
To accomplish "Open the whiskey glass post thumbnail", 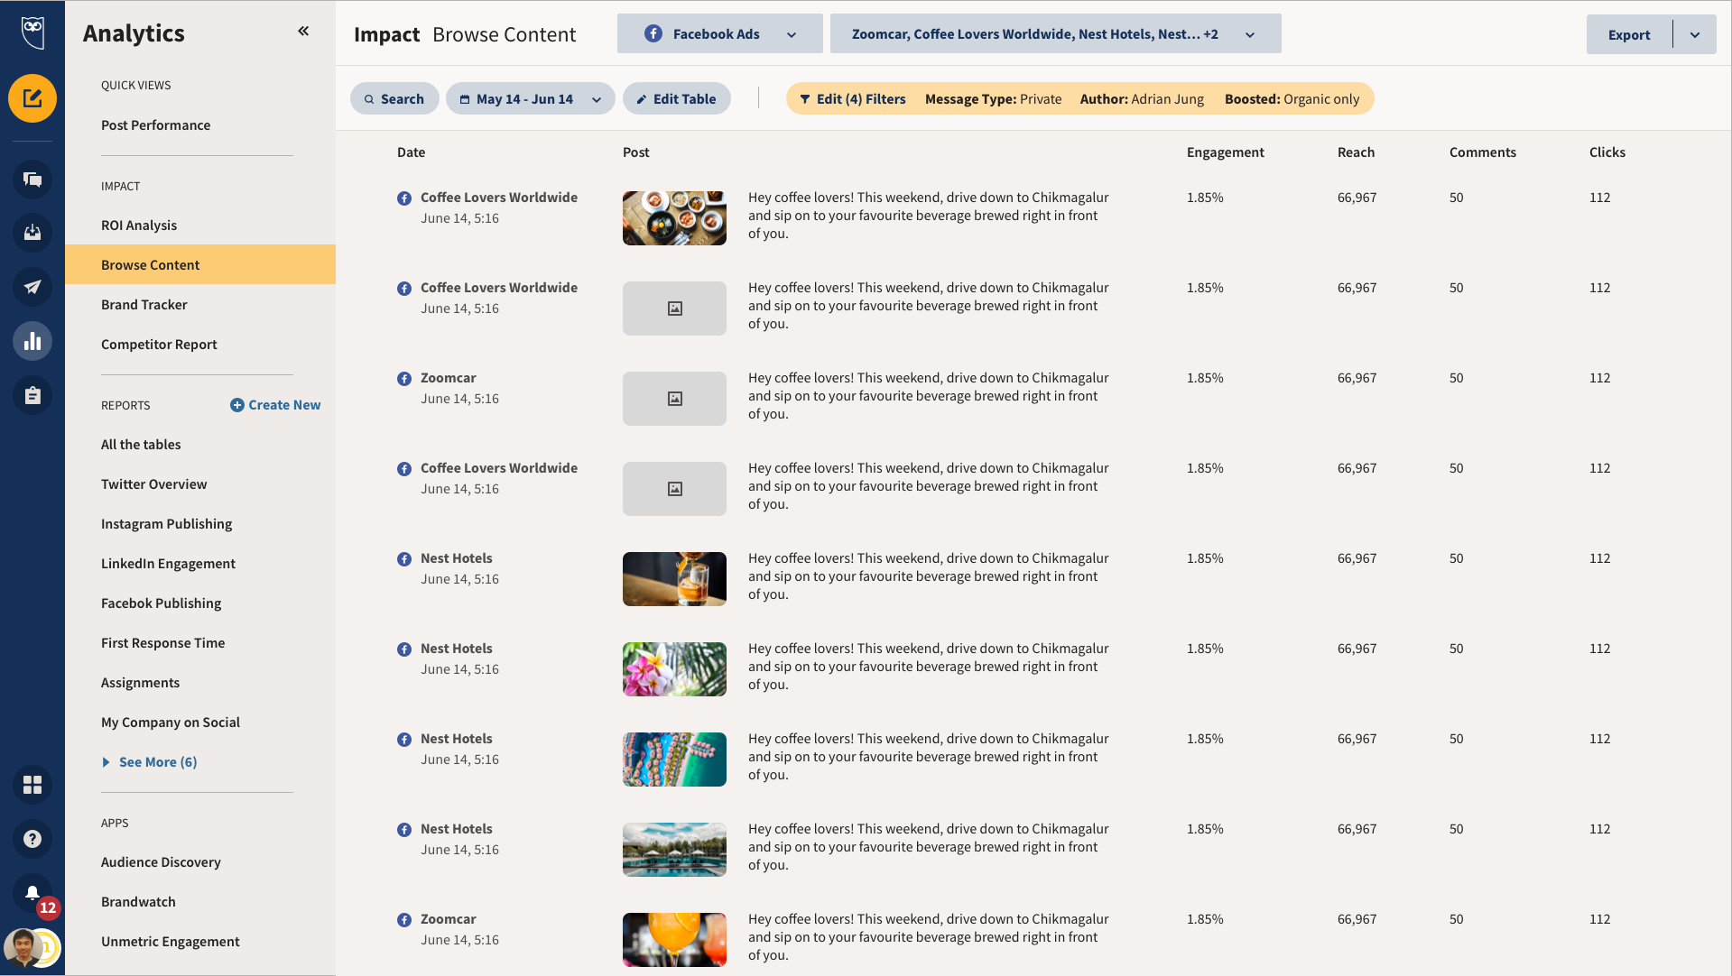I will [x=674, y=579].
